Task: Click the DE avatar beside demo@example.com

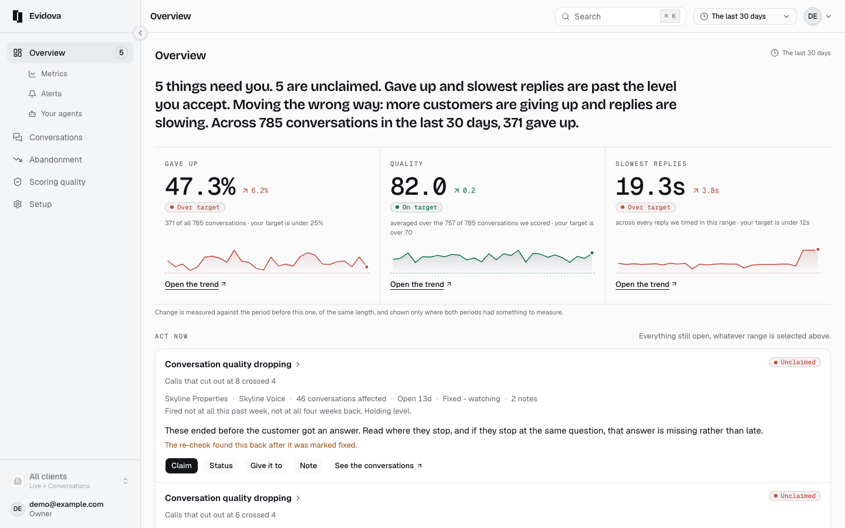Action: (18, 509)
